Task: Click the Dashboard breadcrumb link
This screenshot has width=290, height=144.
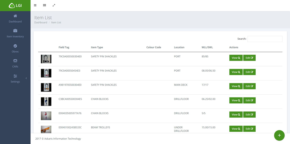Action: click(x=41, y=22)
